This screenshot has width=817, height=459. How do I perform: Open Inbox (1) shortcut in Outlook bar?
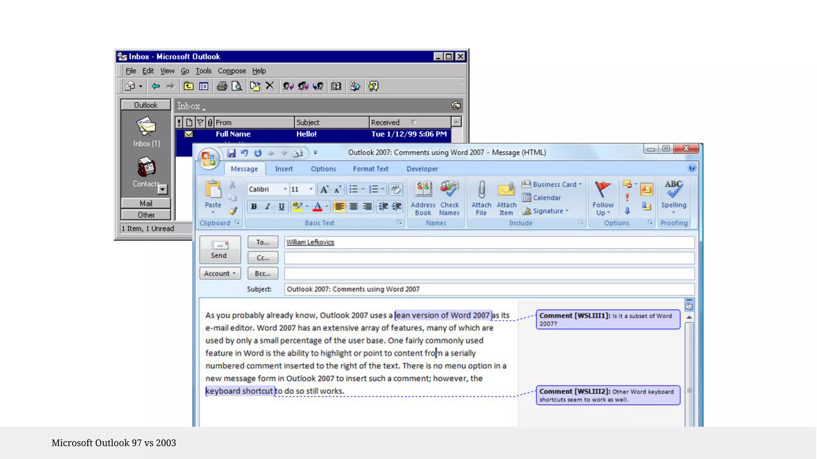[x=146, y=132]
